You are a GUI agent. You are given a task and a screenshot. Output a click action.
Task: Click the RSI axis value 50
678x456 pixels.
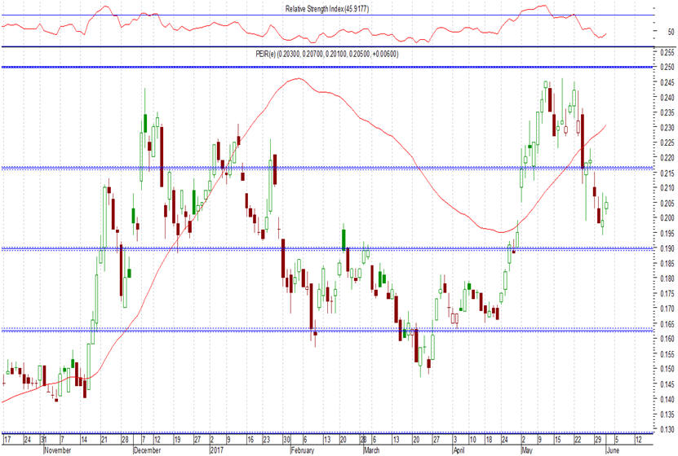click(x=671, y=32)
